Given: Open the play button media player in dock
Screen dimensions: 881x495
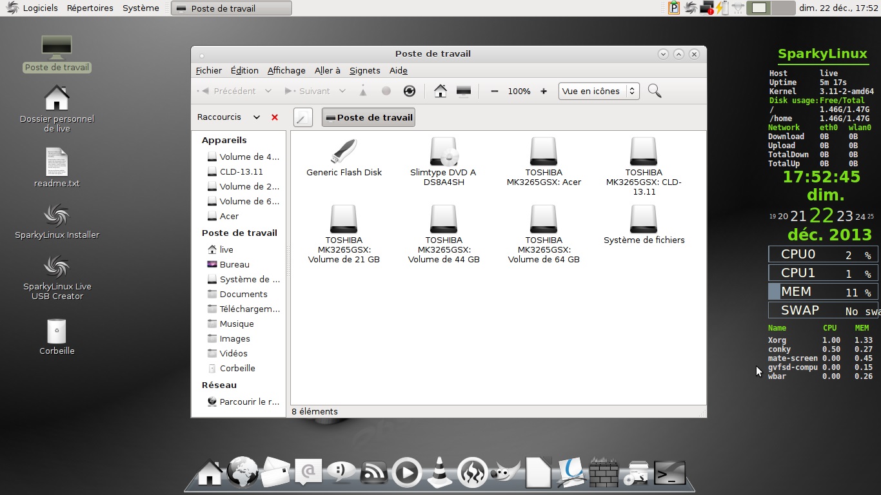Looking at the screenshot, I should tap(407, 472).
